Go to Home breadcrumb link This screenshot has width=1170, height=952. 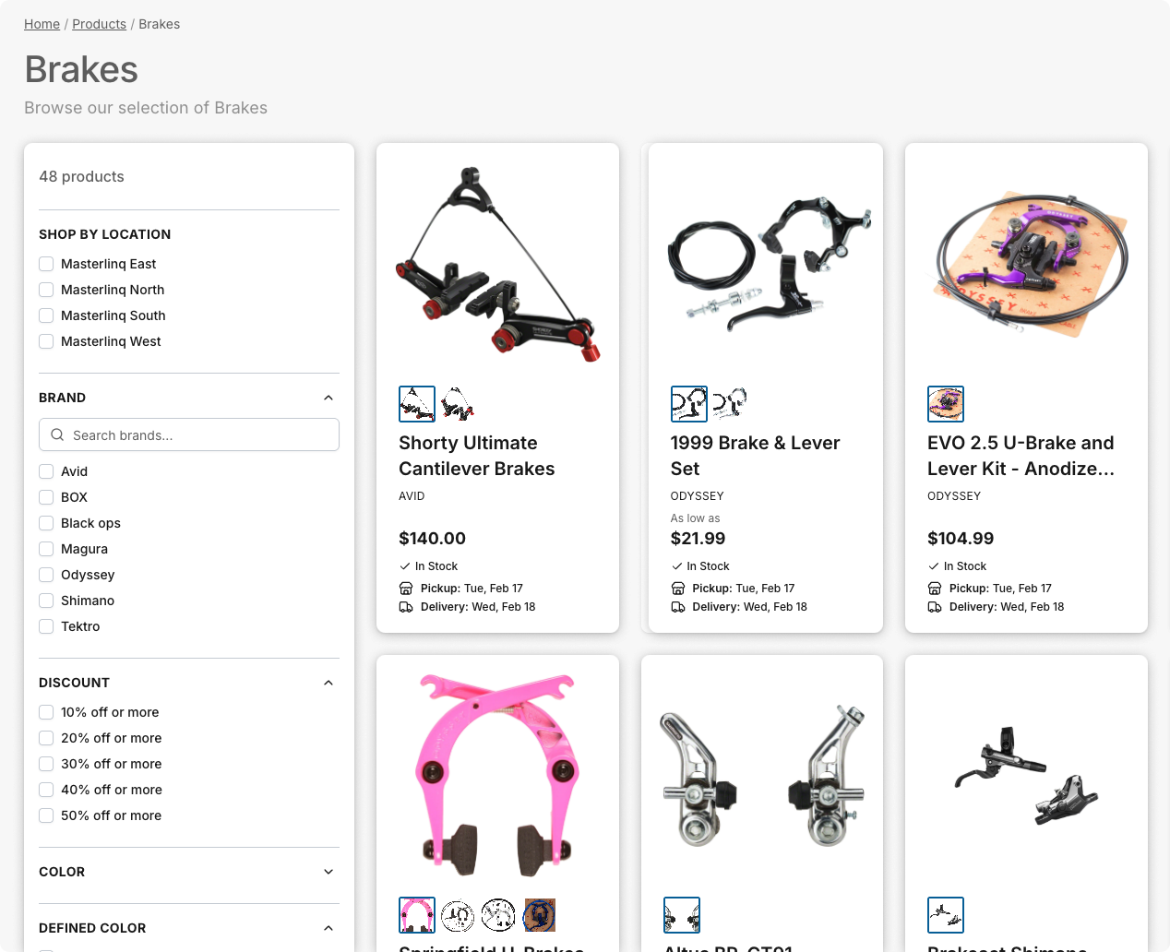click(42, 24)
